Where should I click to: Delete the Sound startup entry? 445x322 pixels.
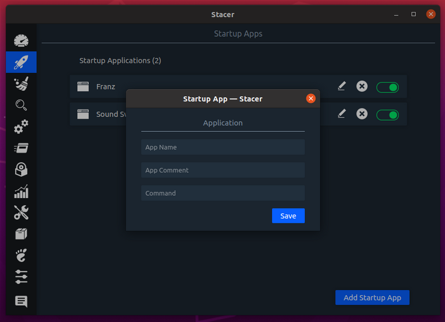coord(362,114)
